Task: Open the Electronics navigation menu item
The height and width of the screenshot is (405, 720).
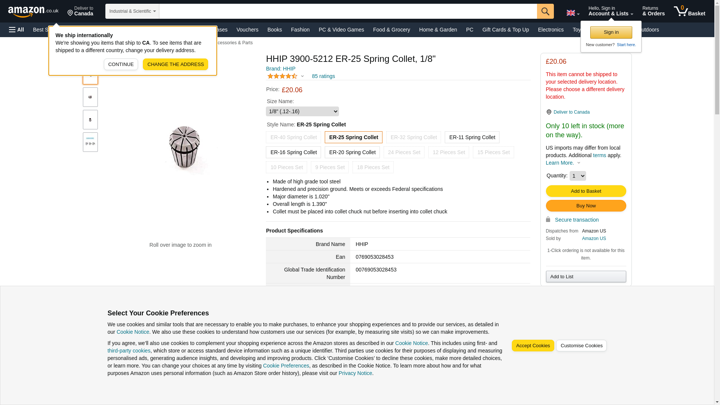Action: tap(550, 30)
